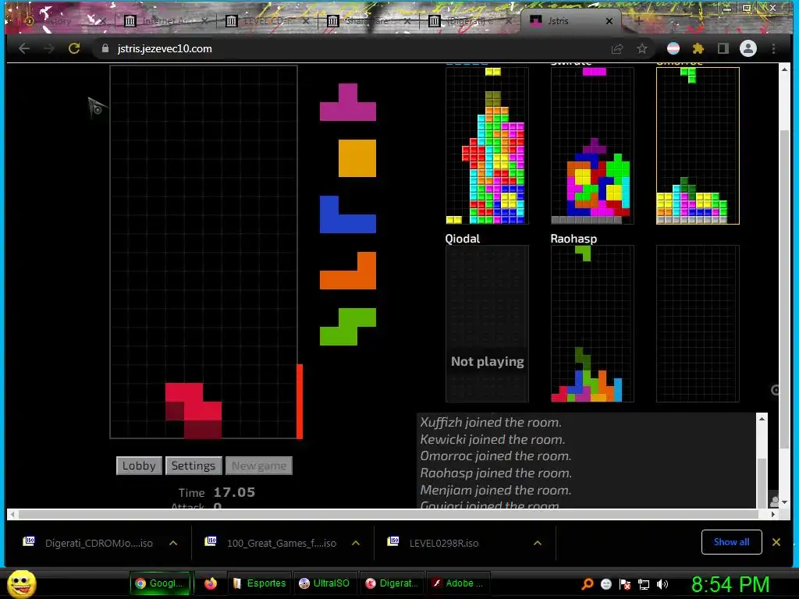
Task: Click the Time value 17.05
Action: pos(234,493)
